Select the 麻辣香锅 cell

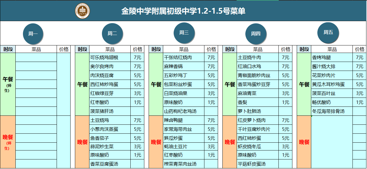pos(184,66)
